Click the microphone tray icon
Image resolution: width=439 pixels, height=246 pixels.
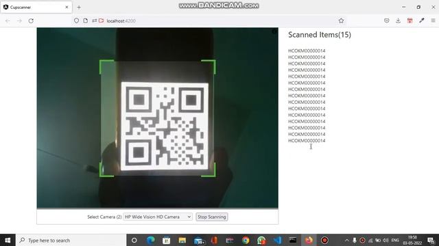tap(355, 240)
